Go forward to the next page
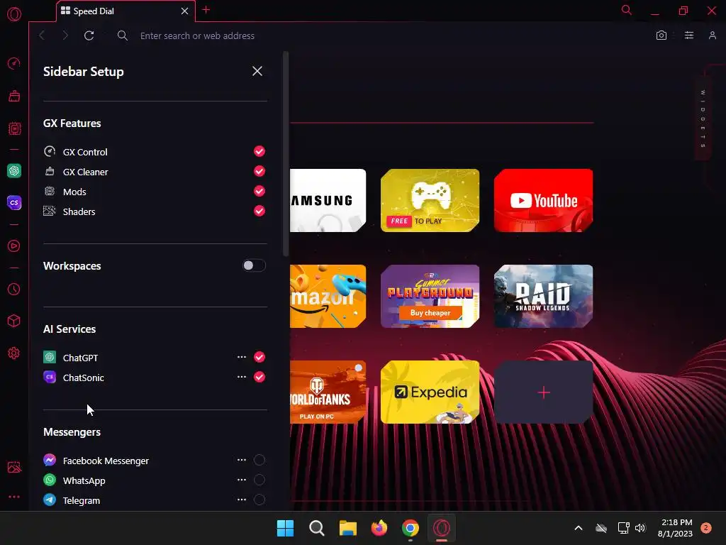Image resolution: width=726 pixels, height=545 pixels. [x=65, y=35]
